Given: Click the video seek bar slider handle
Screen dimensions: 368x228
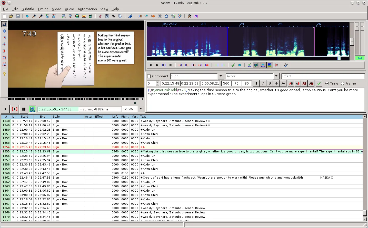Looking at the screenshot, I should (x=135, y=101).
